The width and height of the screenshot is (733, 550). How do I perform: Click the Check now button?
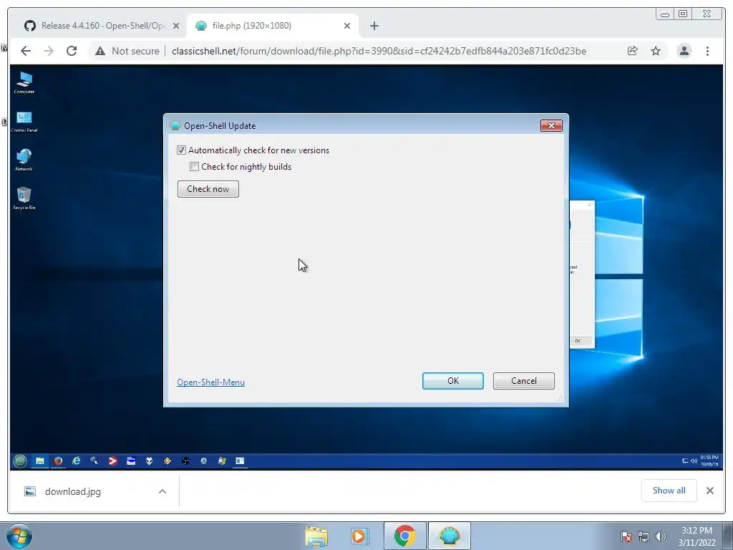[208, 189]
